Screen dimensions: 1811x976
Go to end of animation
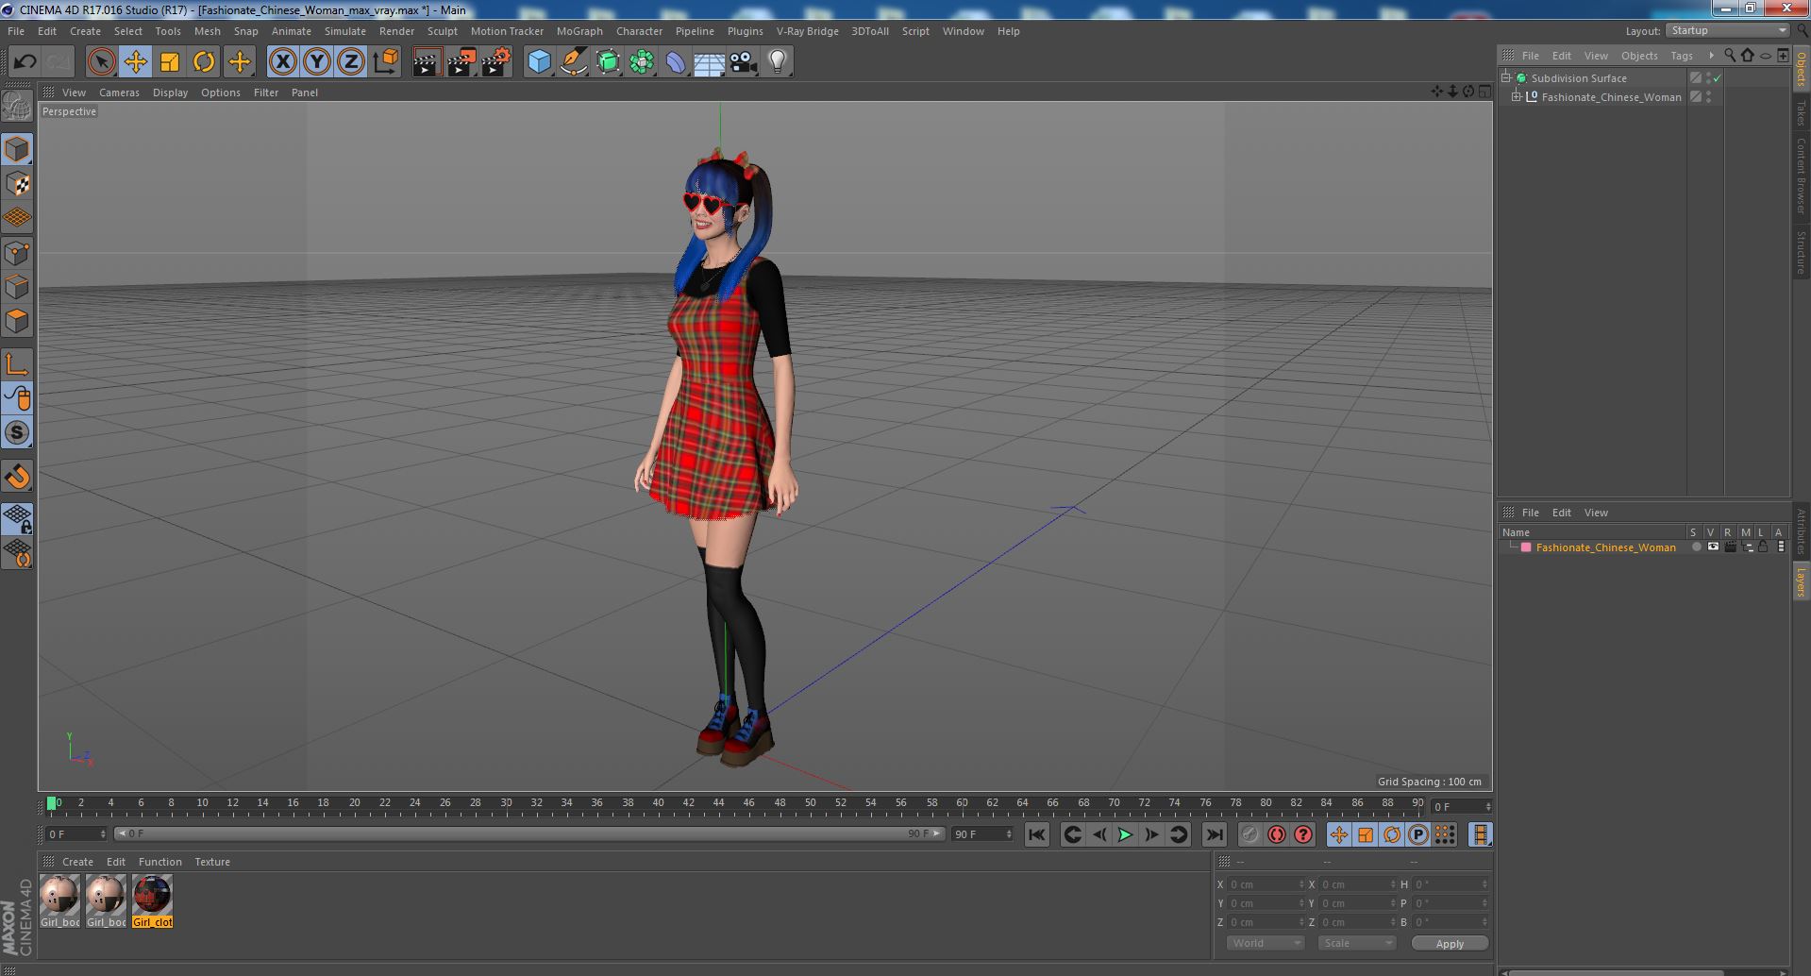1215,834
